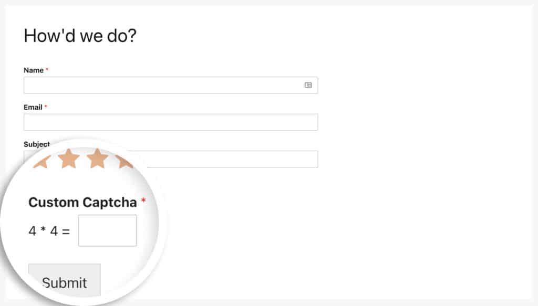Choose the partially visible first rating star
This screenshot has width=538, height=306.
point(43,162)
